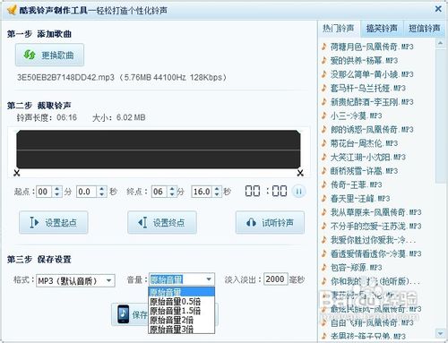Click note icon beside 郎的诱惑-凤凰传奇
The image size is (448, 343).
click(323, 129)
